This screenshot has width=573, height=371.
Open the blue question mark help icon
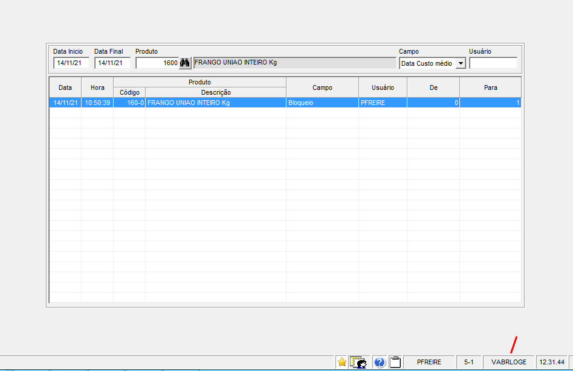pyautogui.click(x=380, y=362)
